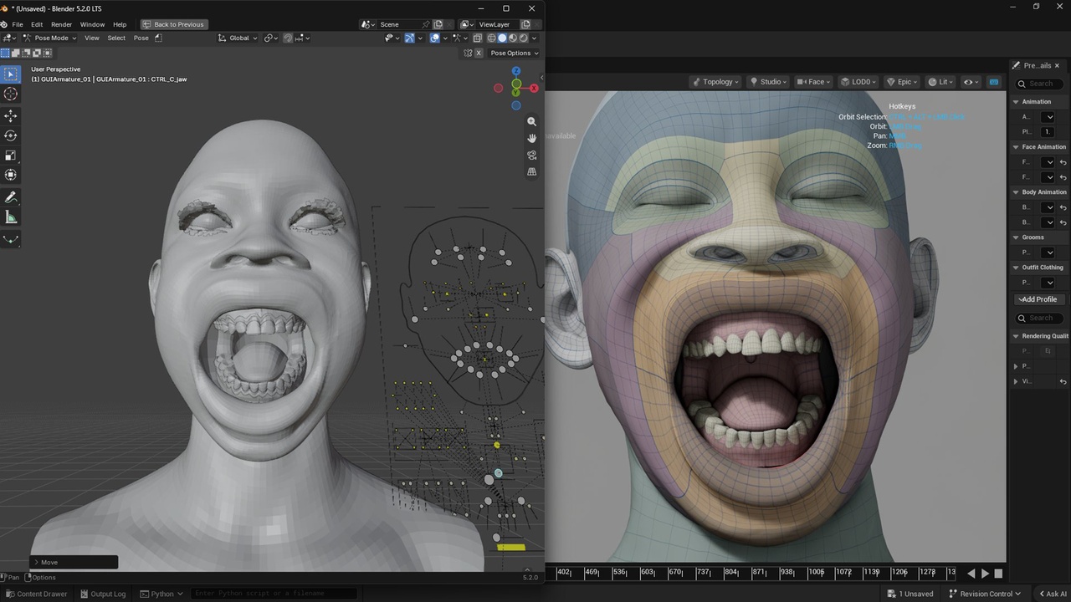Set selection mode to Subtract
Viewport: 1071px width, 602px height.
click(x=26, y=53)
